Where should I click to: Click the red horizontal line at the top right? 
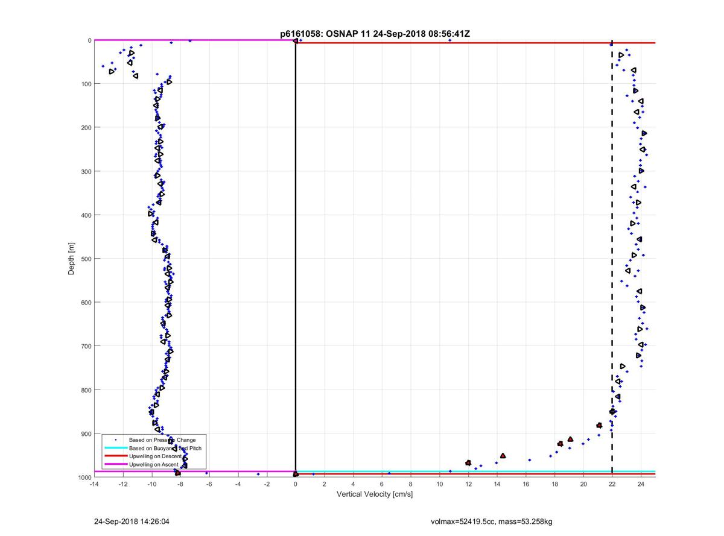(x=475, y=43)
